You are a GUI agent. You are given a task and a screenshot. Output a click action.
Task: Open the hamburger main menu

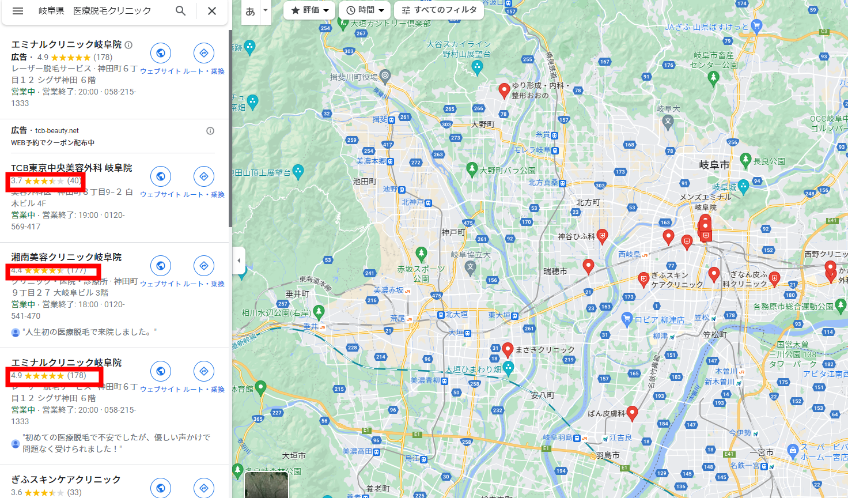click(x=18, y=11)
